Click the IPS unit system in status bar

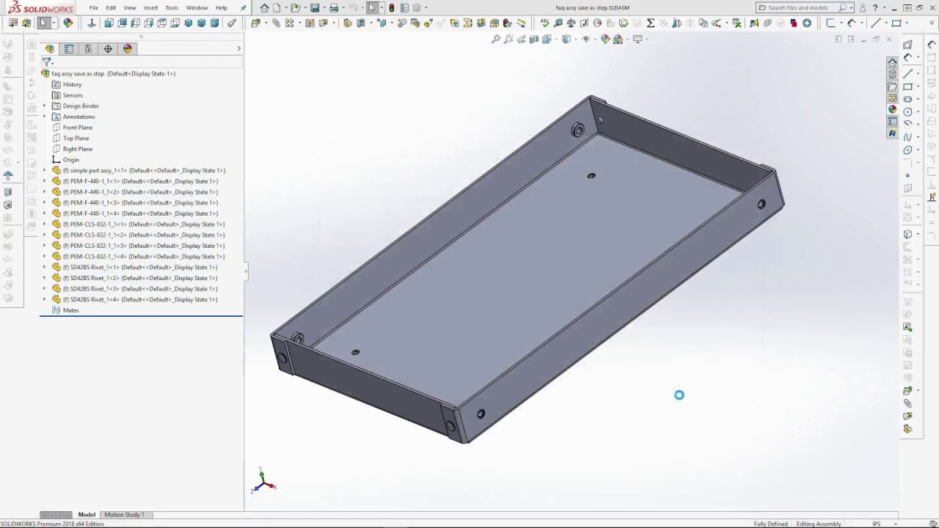pyautogui.click(x=876, y=524)
